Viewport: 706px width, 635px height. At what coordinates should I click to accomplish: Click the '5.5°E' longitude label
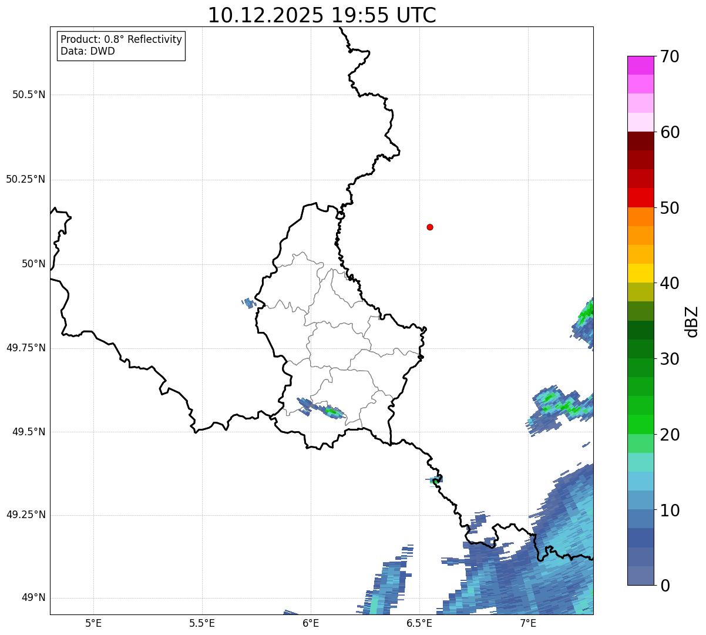(x=202, y=623)
